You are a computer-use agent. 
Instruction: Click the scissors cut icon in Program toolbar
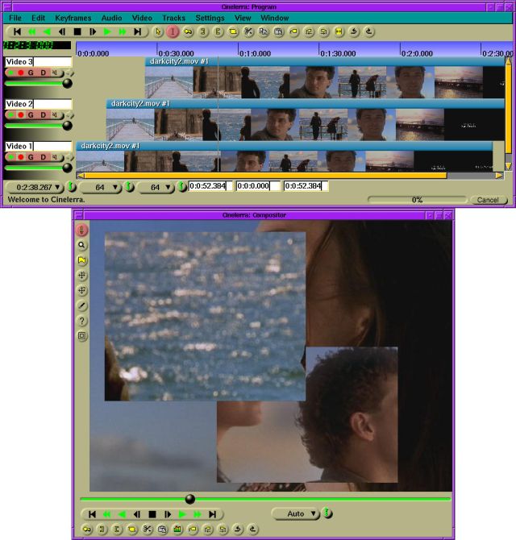tap(248, 31)
